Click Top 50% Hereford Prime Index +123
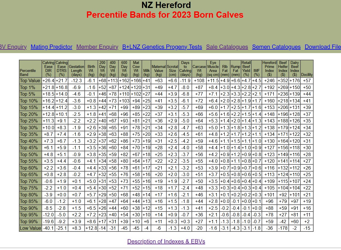Image resolution: width=341 pixels, height=250 pixels. pos(269,155)
